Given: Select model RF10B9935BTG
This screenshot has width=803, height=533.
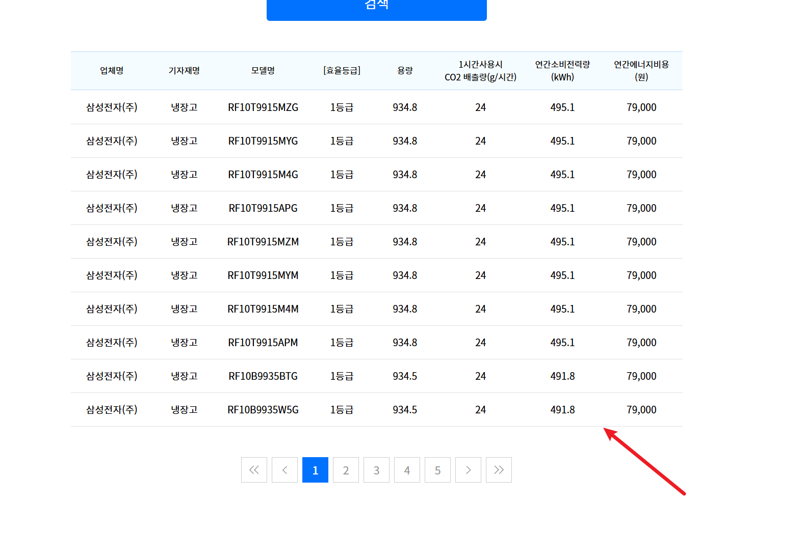Looking at the screenshot, I should point(263,376).
